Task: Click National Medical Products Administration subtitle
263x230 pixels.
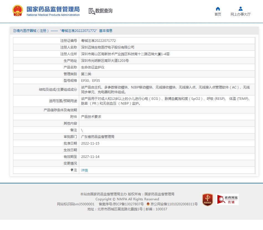Action: click(x=53, y=15)
